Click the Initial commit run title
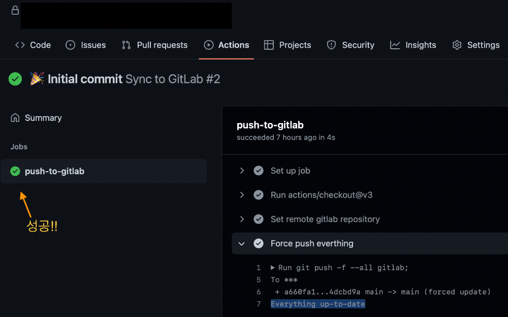Viewport: 508px width, 317px height. tap(85, 79)
